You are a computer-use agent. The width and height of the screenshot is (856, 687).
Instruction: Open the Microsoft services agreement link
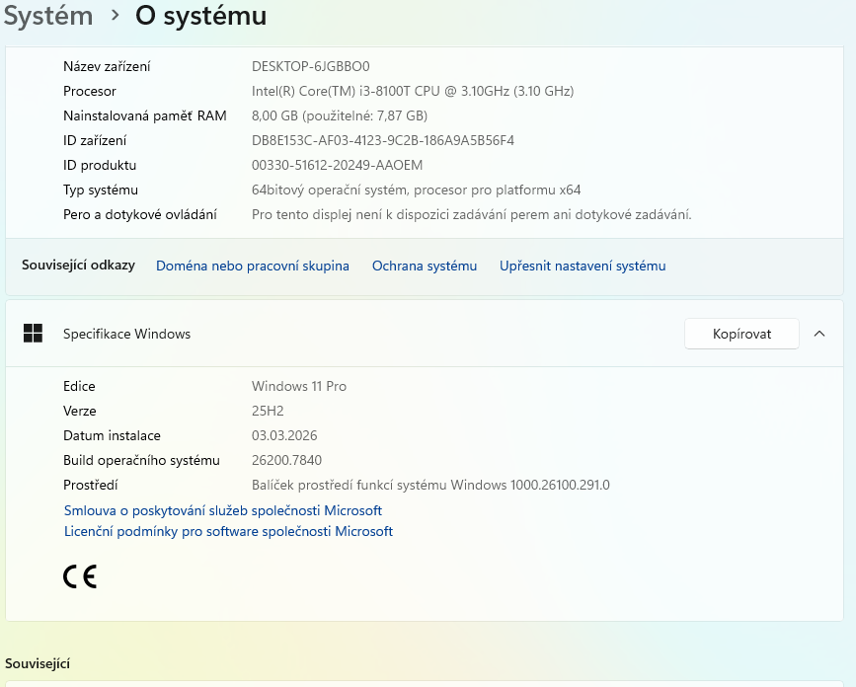(x=221, y=510)
